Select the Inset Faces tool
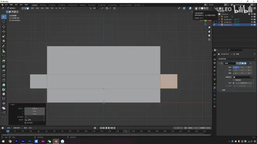 [4, 66]
